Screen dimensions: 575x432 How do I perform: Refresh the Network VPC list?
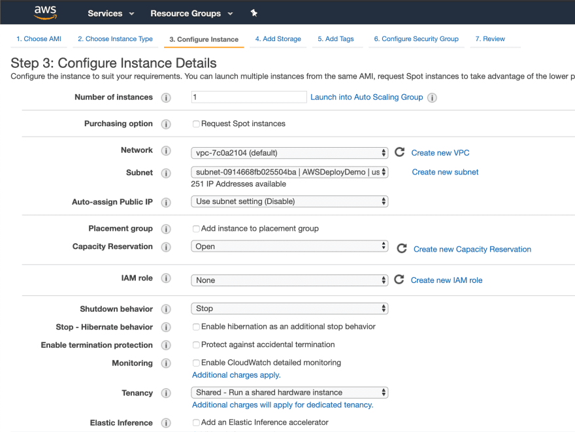[x=399, y=152]
